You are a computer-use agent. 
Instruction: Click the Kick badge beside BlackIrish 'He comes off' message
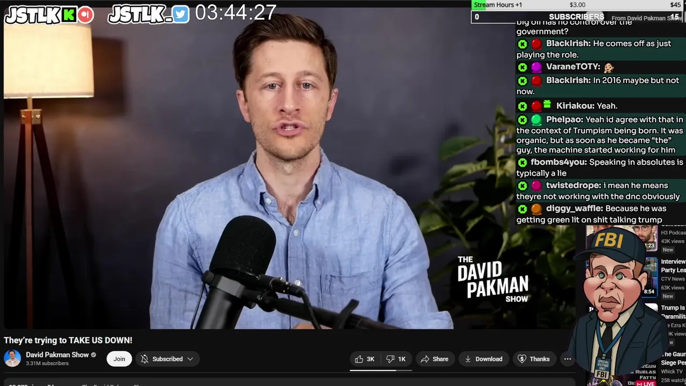[523, 44]
